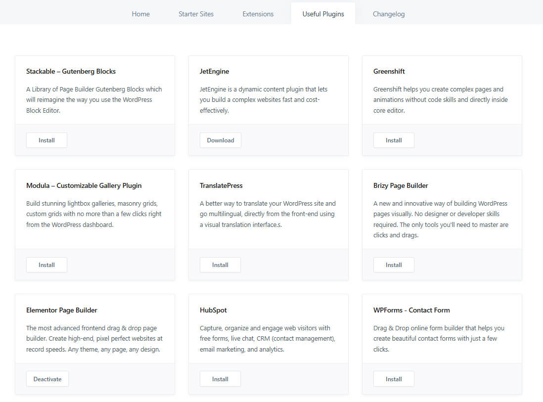The image size is (543, 402).
Task: Click HubSpot description about free forms, live chat, CRM
Action: coord(268,339)
